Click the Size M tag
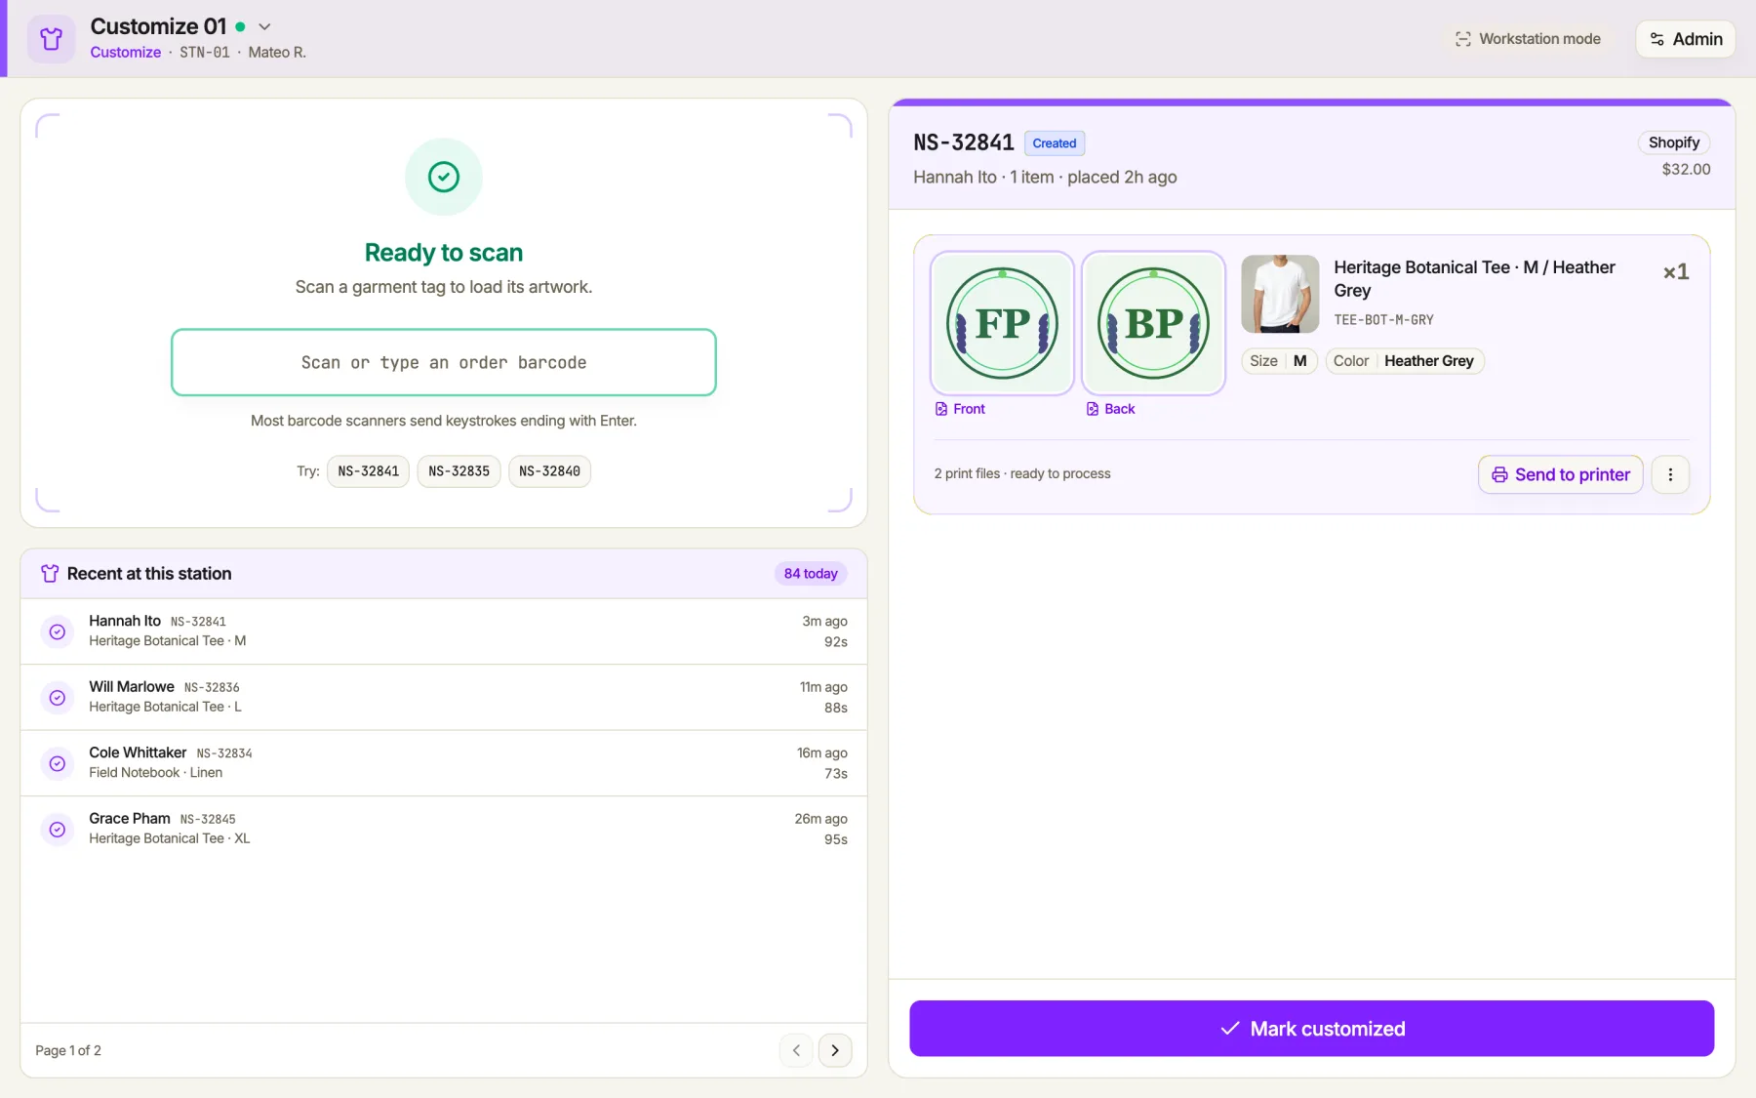 (1279, 361)
